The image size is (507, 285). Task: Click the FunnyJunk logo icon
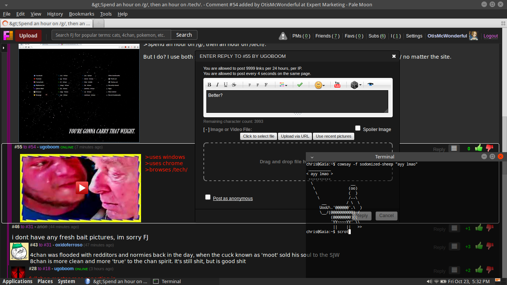[x=8, y=36]
